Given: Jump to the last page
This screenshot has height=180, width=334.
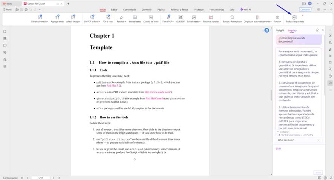Looking at the screenshot, I should click(x=59, y=178).
